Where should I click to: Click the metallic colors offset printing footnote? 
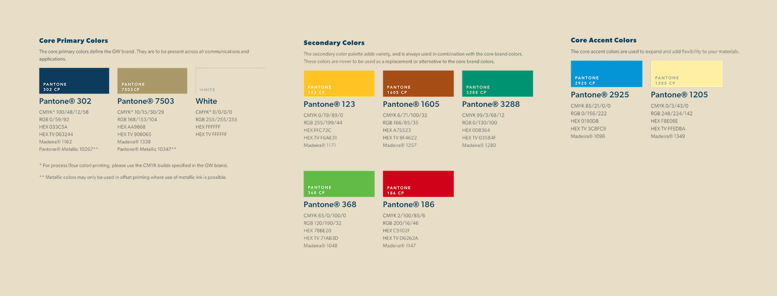click(133, 177)
